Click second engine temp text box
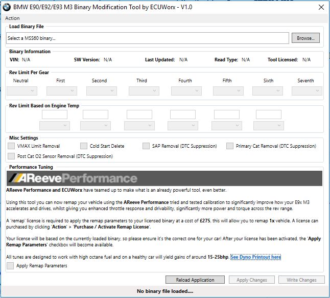The image size is (330, 298). [x=96, y=114]
